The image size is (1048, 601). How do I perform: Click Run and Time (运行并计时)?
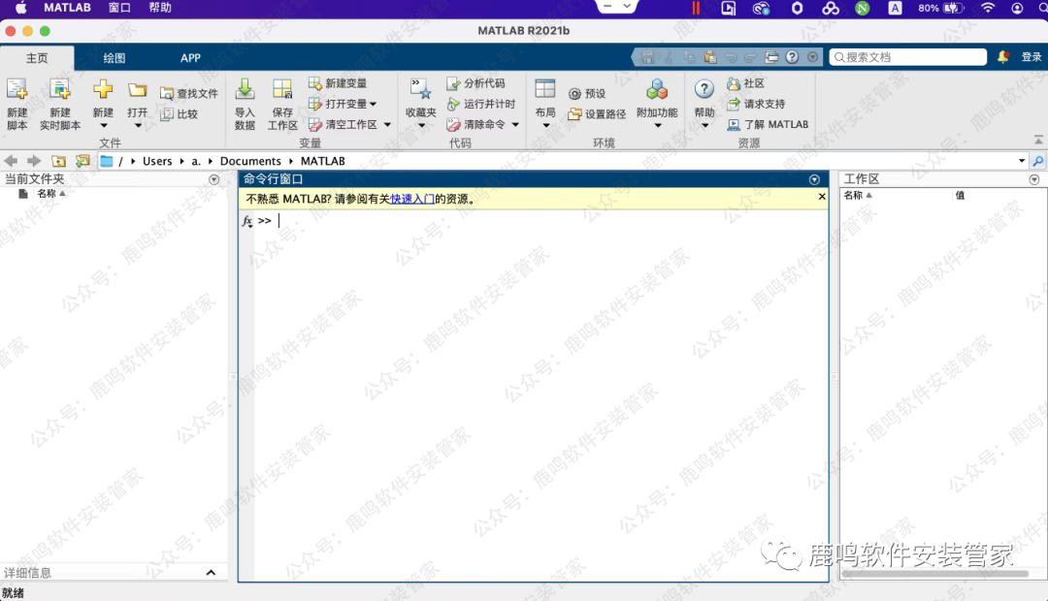click(x=480, y=104)
